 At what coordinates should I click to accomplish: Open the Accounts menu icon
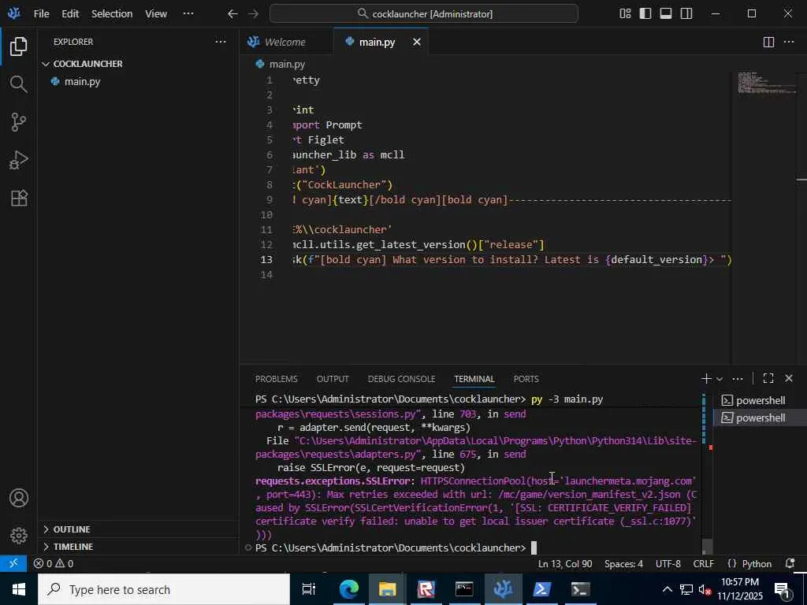coord(19,499)
